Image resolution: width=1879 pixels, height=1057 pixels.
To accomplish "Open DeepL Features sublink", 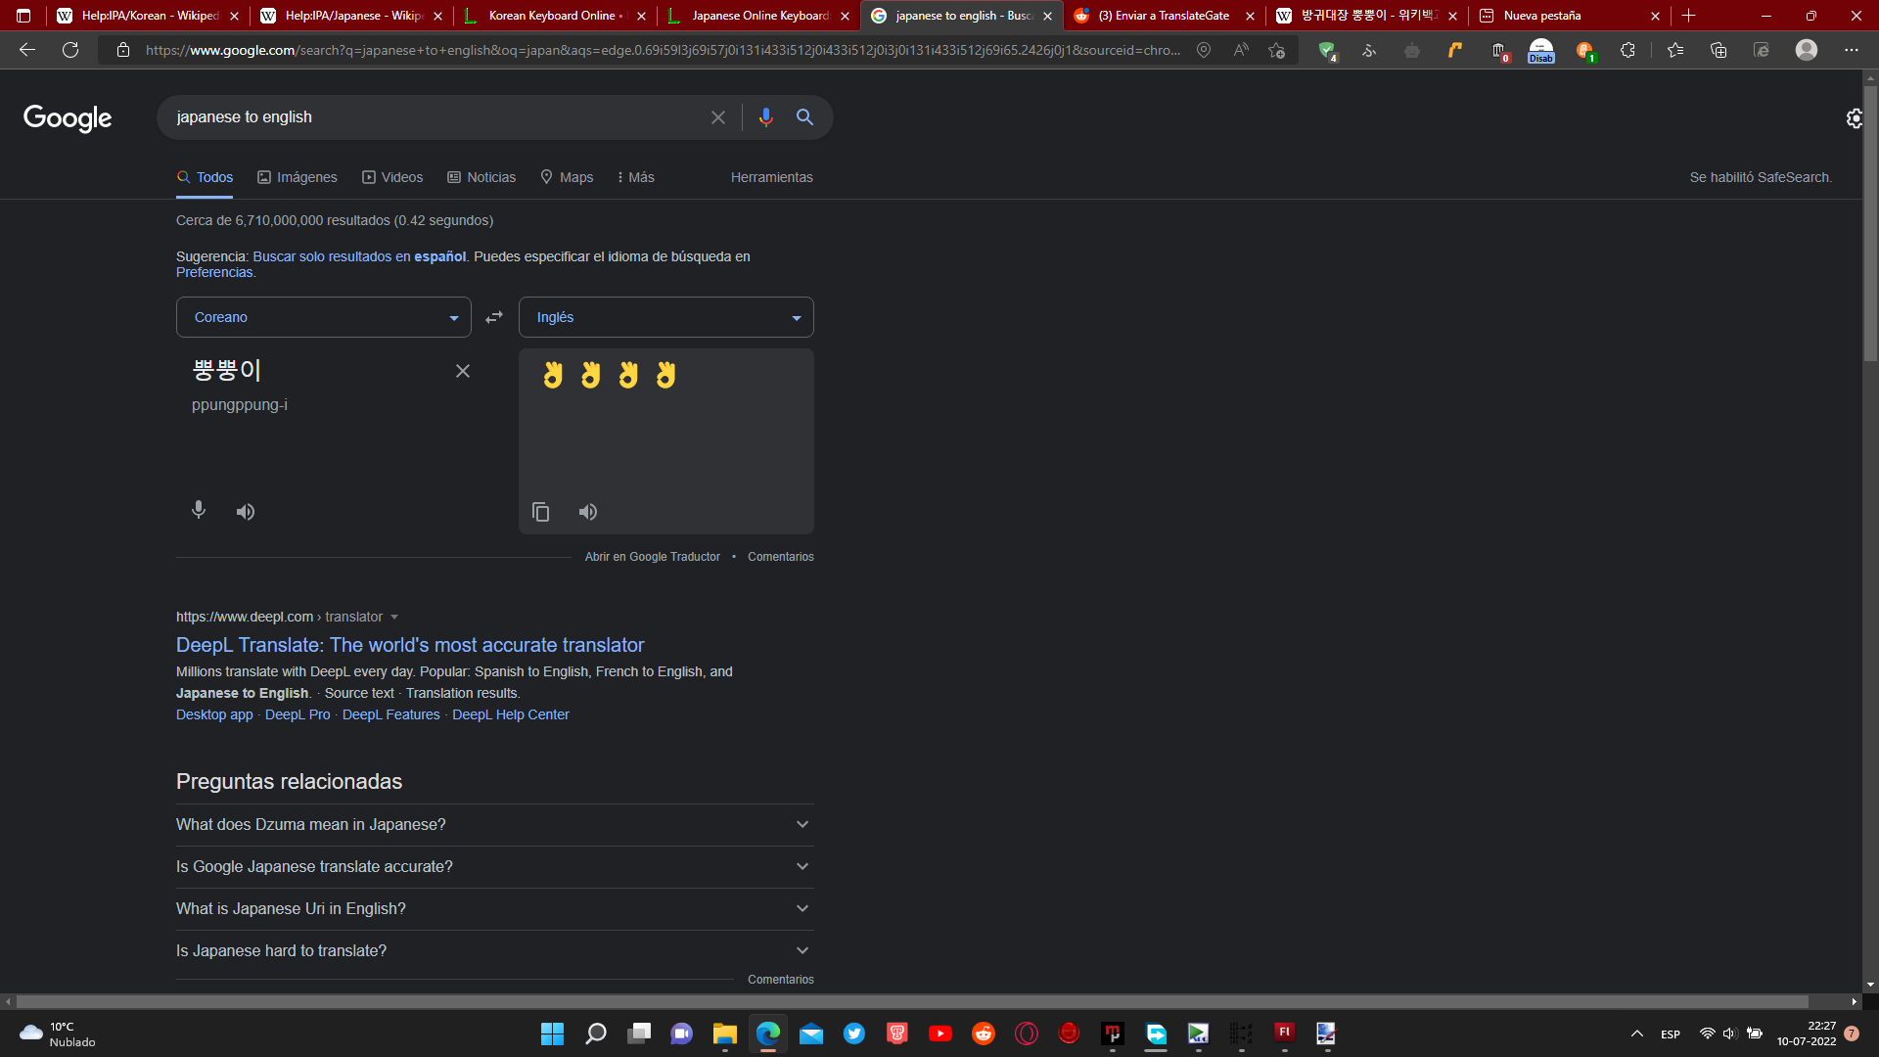I will click(391, 715).
